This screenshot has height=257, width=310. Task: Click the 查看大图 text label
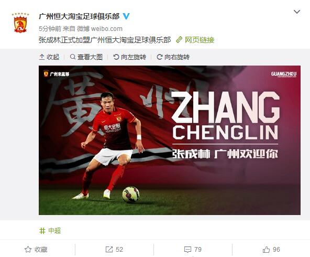tap(90, 57)
